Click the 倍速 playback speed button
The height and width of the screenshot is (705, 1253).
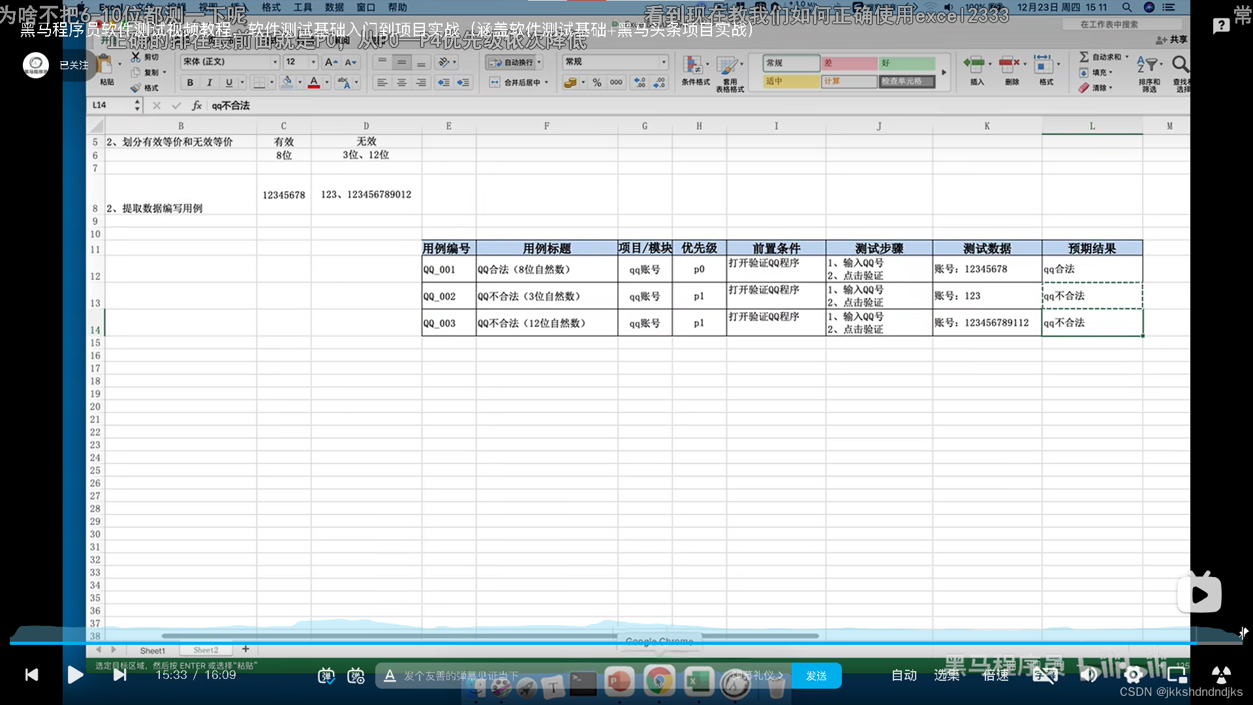pyautogui.click(x=995, y=675)
